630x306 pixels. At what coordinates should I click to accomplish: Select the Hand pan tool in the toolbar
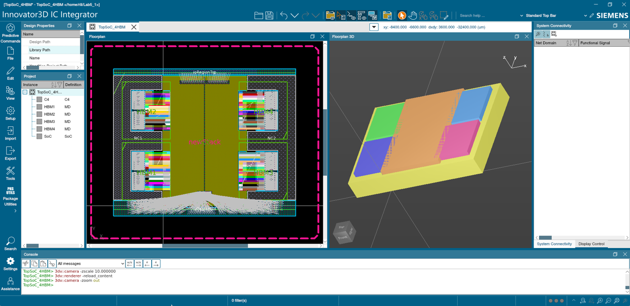[x=413, y=15]
